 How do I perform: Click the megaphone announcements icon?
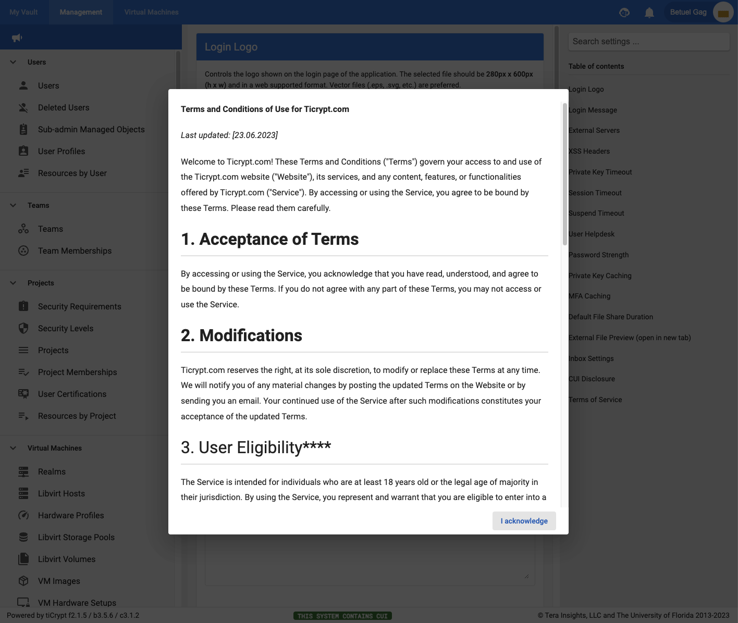[17, 38]
